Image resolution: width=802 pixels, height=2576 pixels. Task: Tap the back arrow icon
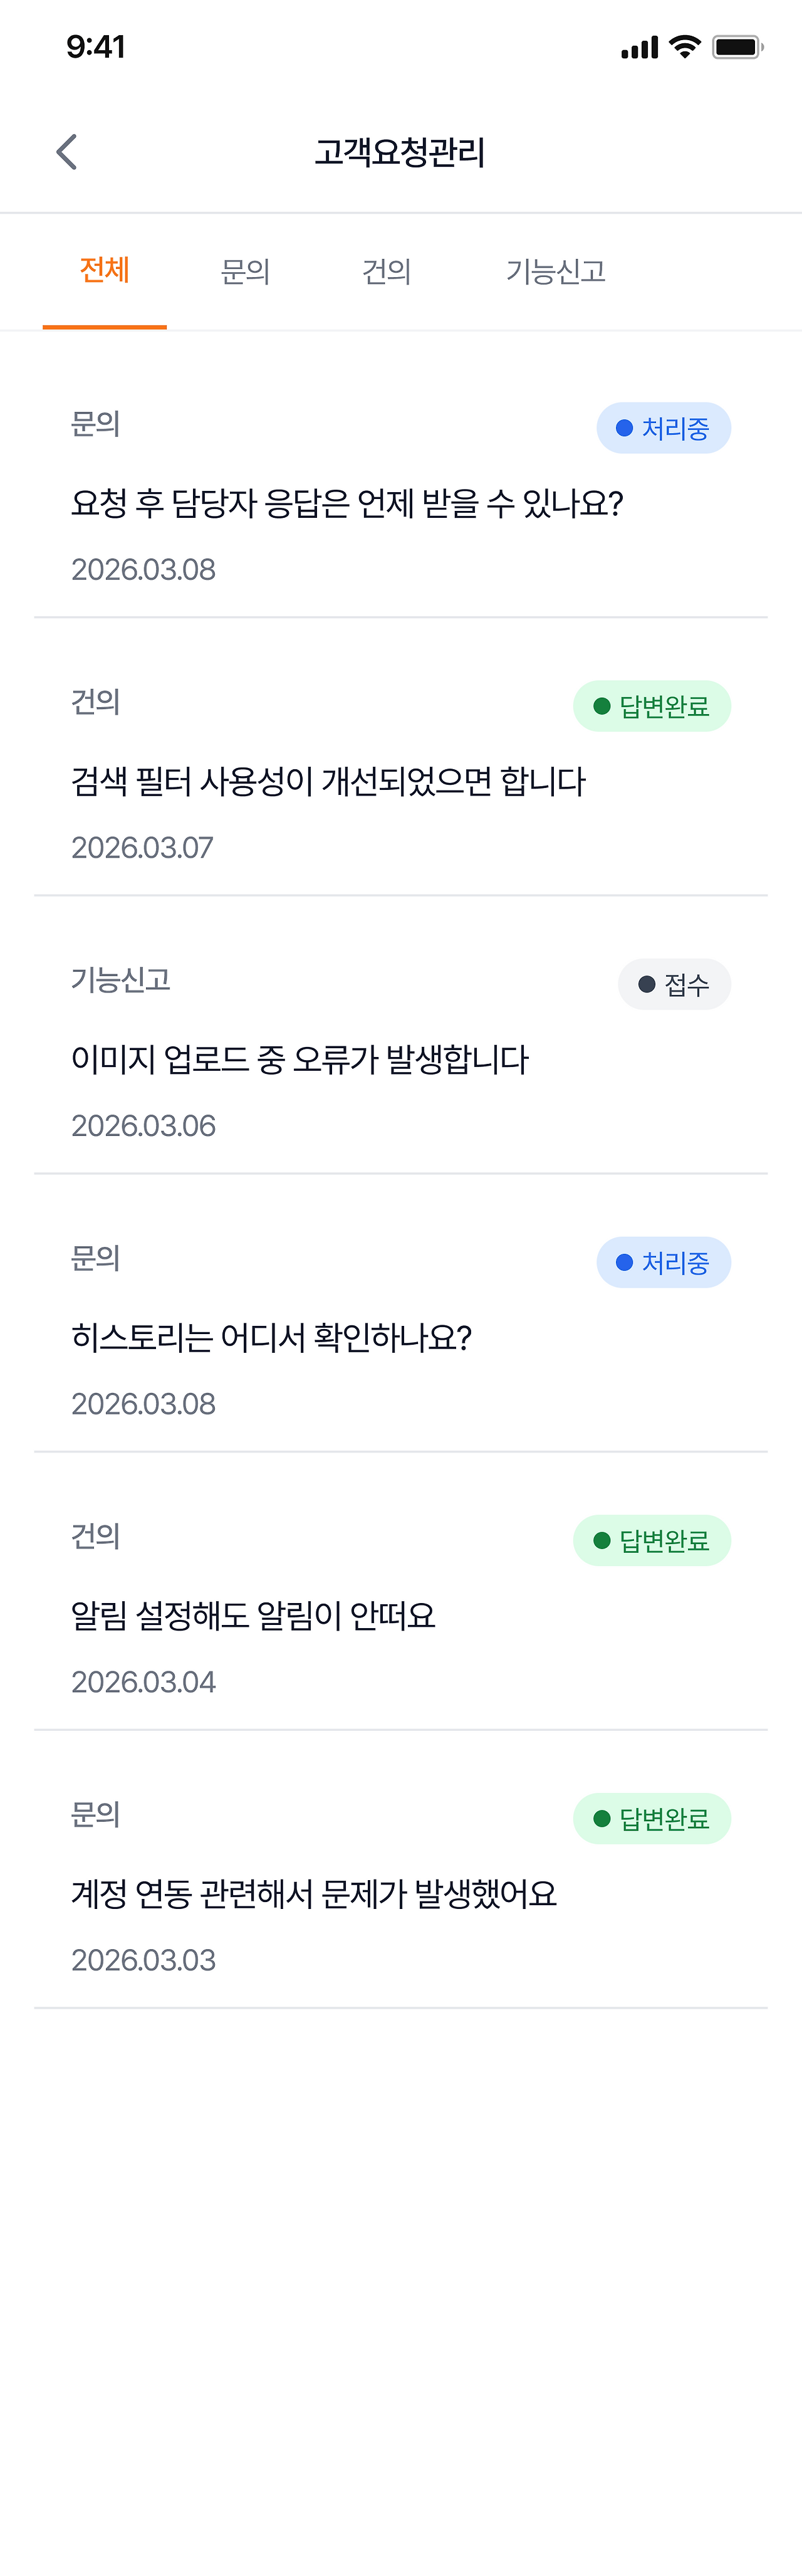(x=67, y=152)
